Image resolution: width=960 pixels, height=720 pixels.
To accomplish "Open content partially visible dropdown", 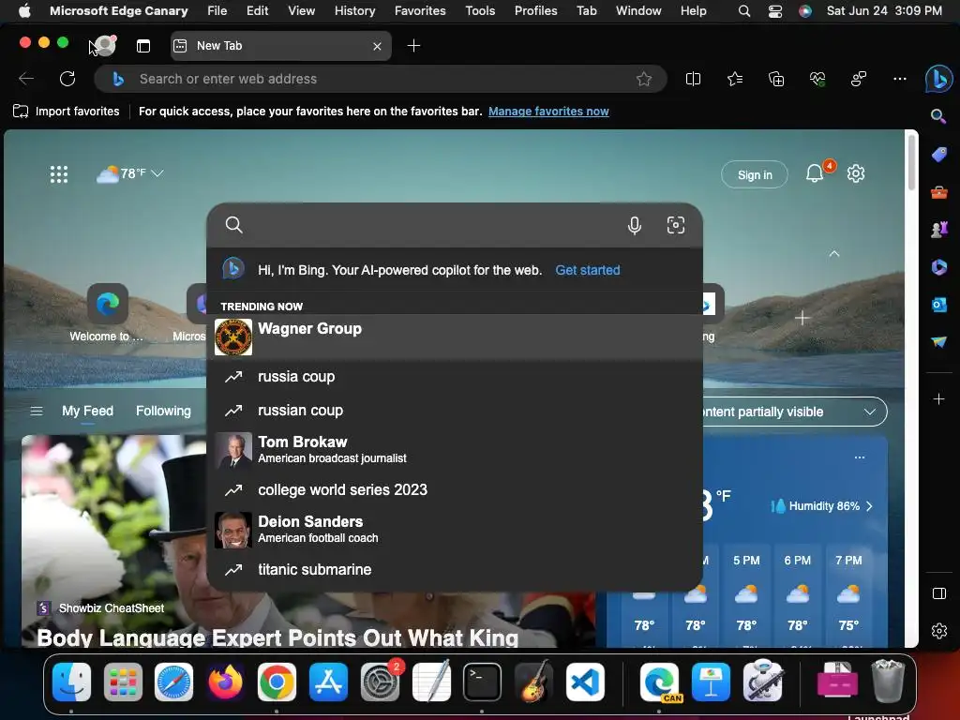I will (x=795, y=412).
